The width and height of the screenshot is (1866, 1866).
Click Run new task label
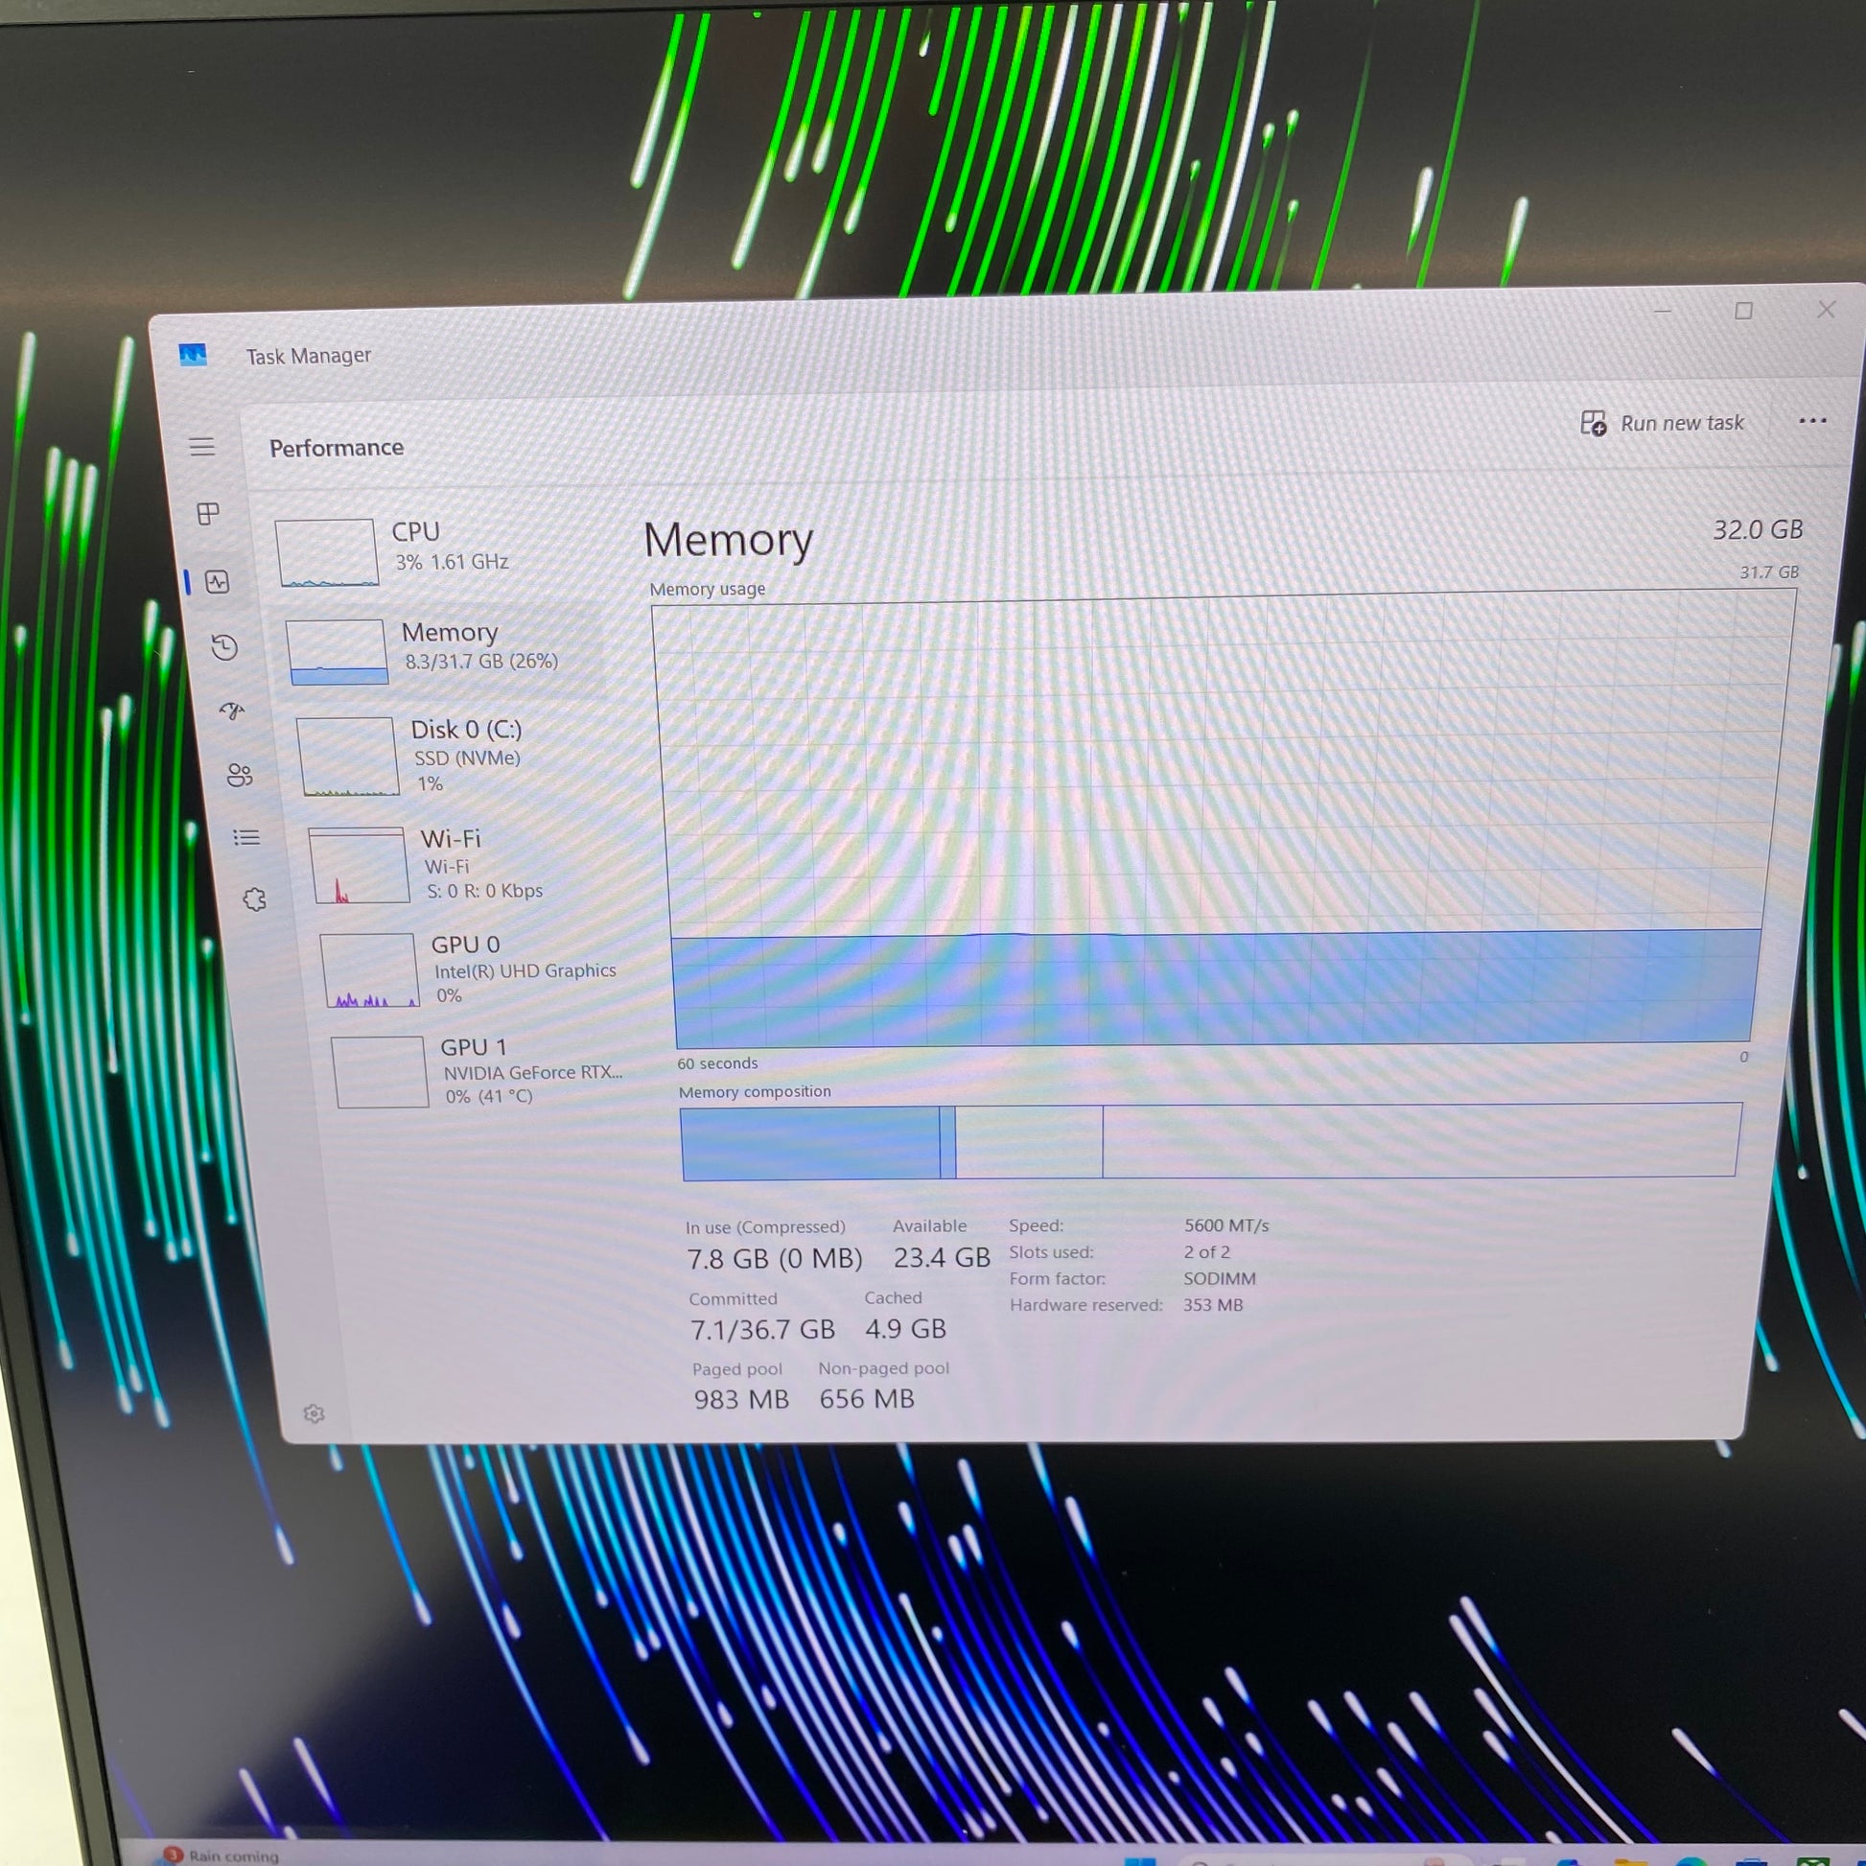tap(1682, 423)
